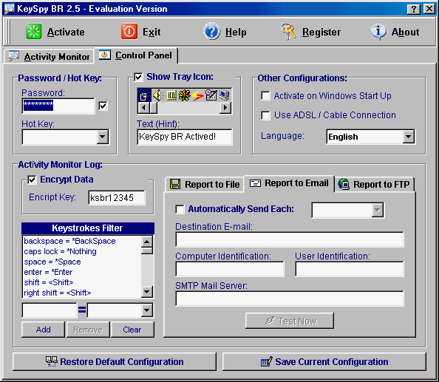The height and width of the screenshot is (382, 439).
Task: Switch to the Control Panel tab
Action: coord(136,55)
